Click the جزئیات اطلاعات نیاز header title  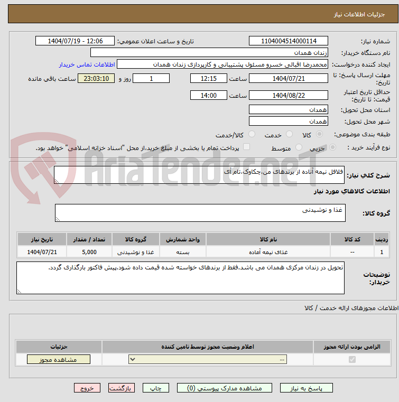(359, 14)
